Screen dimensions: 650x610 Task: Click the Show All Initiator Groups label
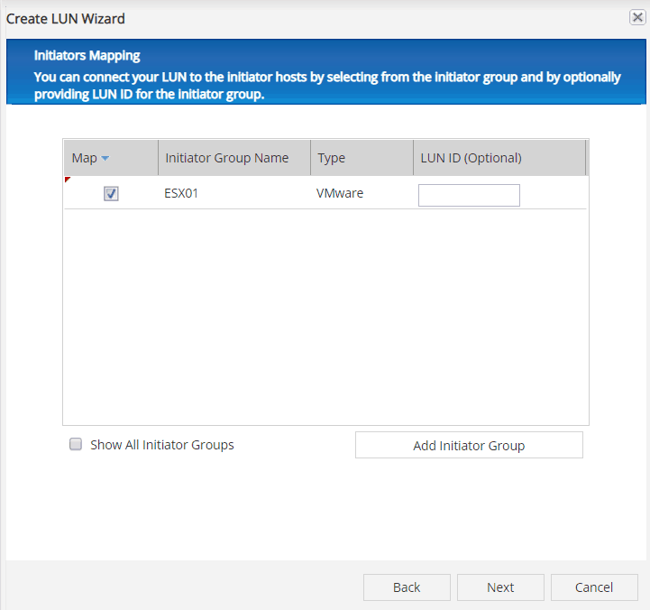click(x=162, y=445)
